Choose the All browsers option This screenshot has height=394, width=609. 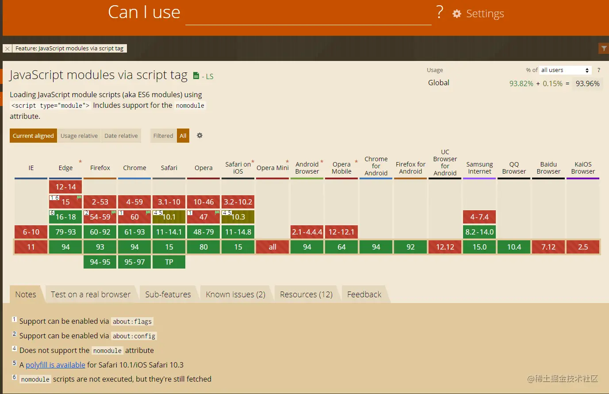coord(183,136)
